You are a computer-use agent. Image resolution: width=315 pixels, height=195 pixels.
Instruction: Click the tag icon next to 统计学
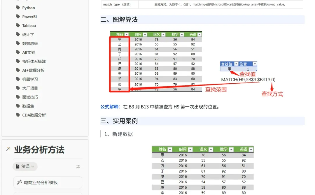17,34
